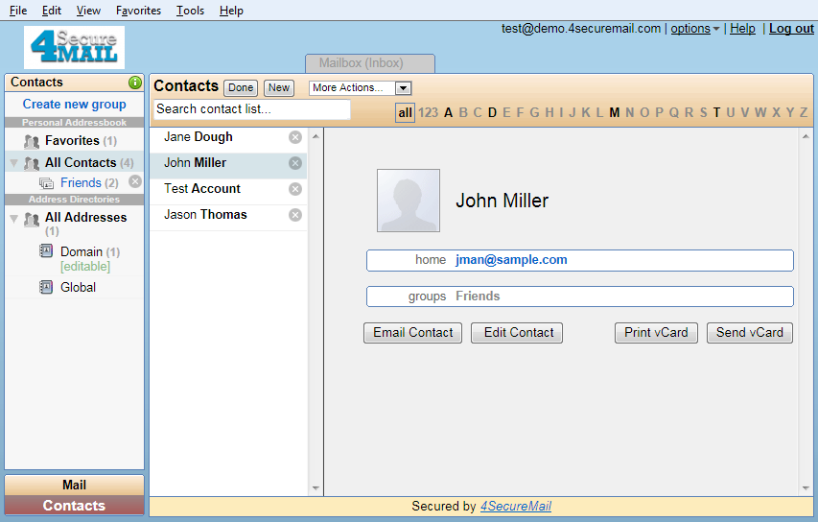Filter contacts by the 'all' toggle
818x522 pixels.
point(405,112)
